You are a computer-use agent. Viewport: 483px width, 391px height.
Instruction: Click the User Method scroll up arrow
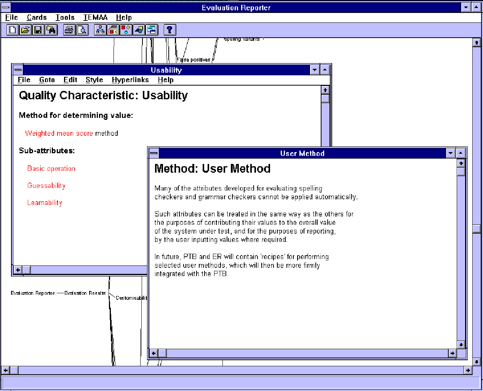[461, 163]
